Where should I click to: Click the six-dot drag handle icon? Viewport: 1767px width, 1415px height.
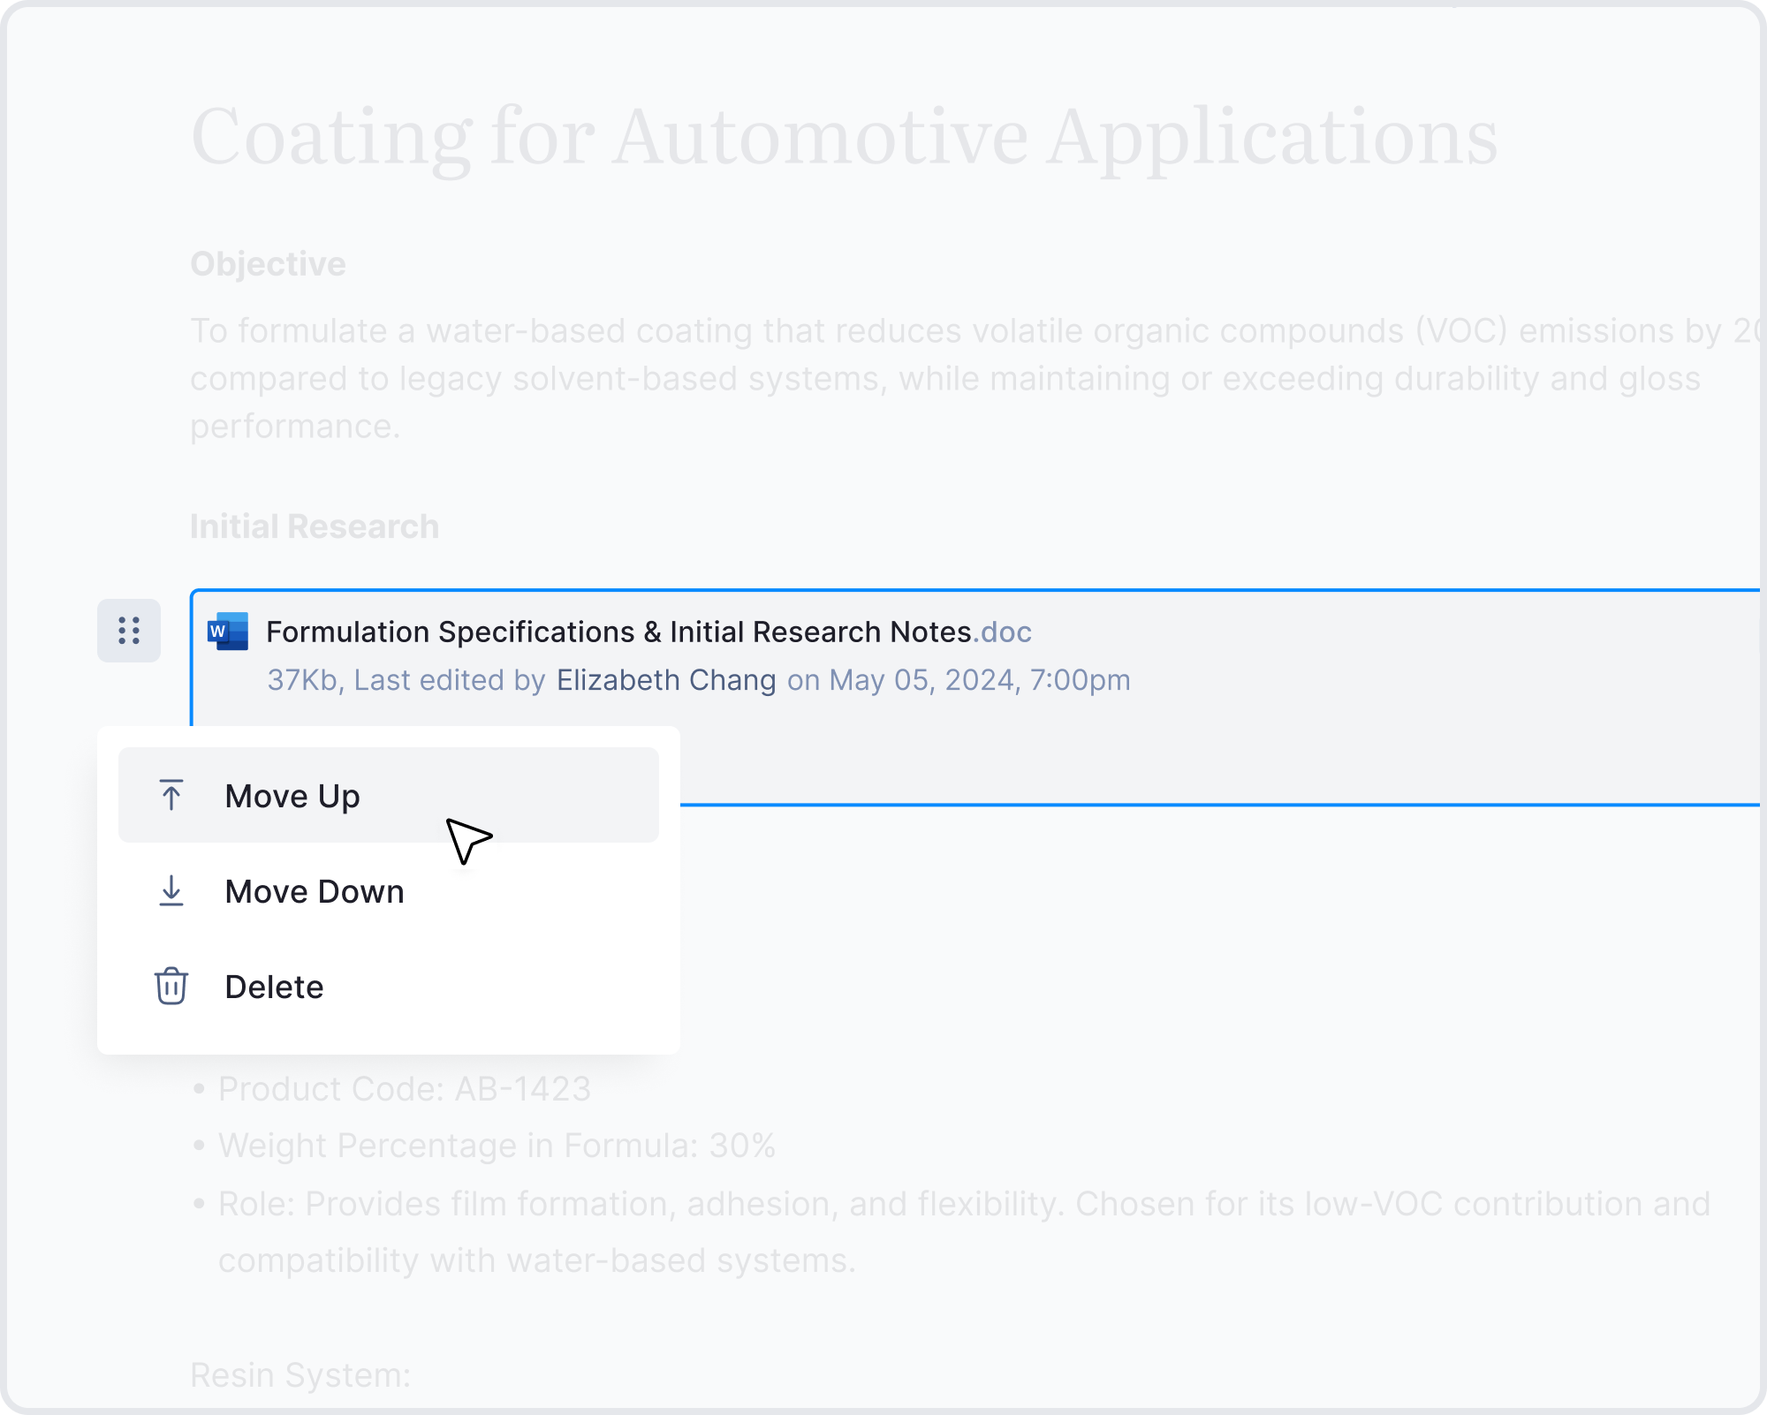[x=129, y=631]
